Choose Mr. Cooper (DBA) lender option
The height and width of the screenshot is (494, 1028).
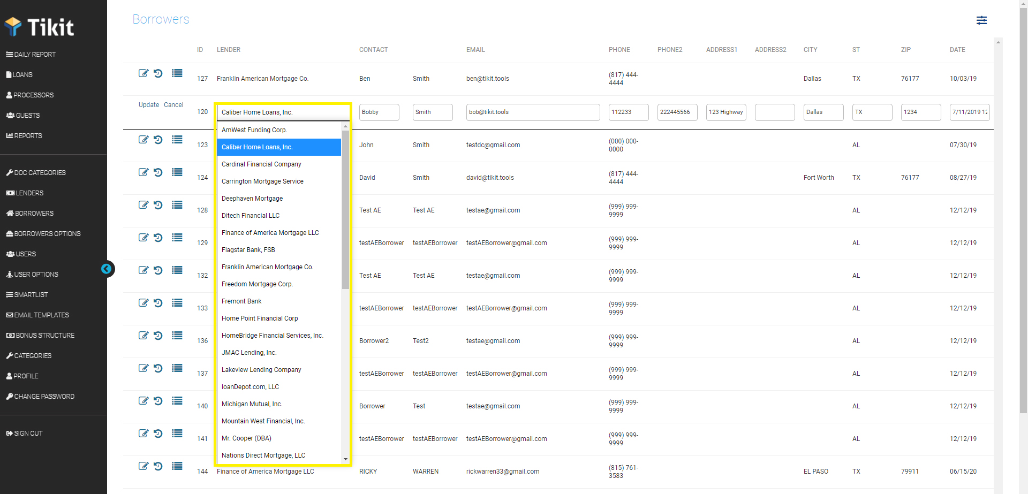(246, 438)
